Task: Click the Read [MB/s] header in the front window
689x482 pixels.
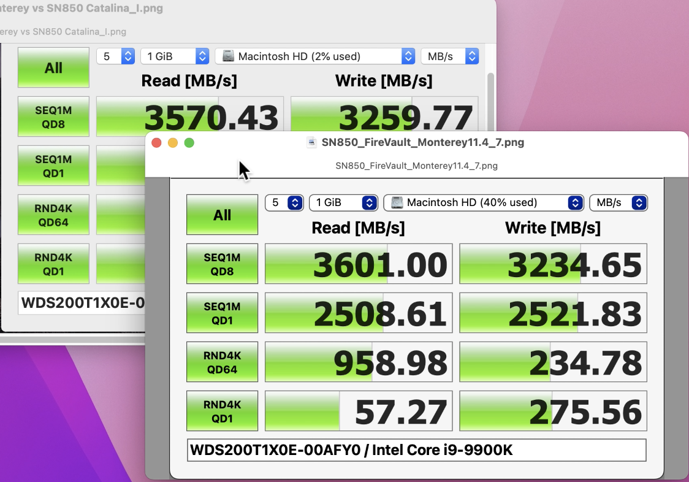Action: [x=358, y=228]
